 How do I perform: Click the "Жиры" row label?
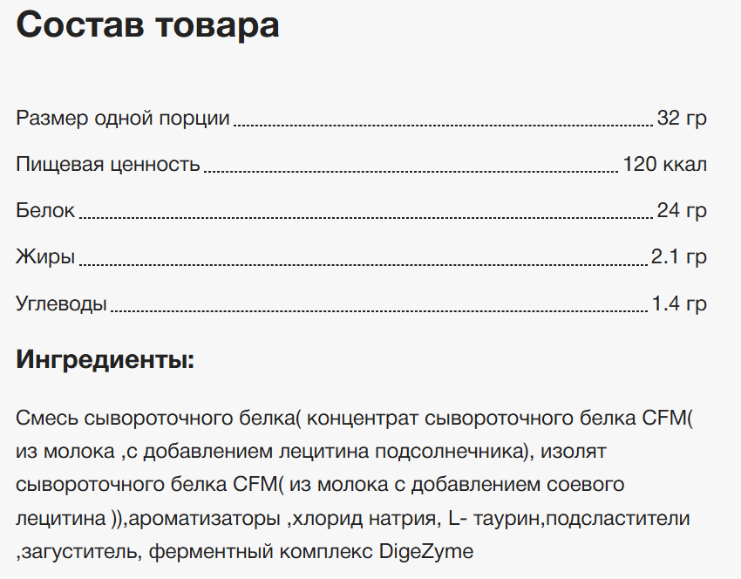(45, 257)
